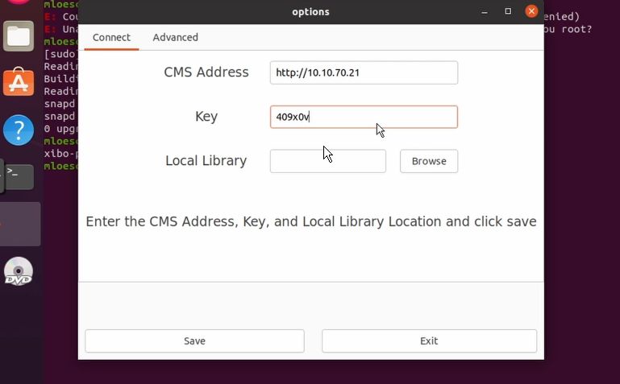620x384 pixels.
Task: Click the CMS Address input field
Action: coord(364,72)
